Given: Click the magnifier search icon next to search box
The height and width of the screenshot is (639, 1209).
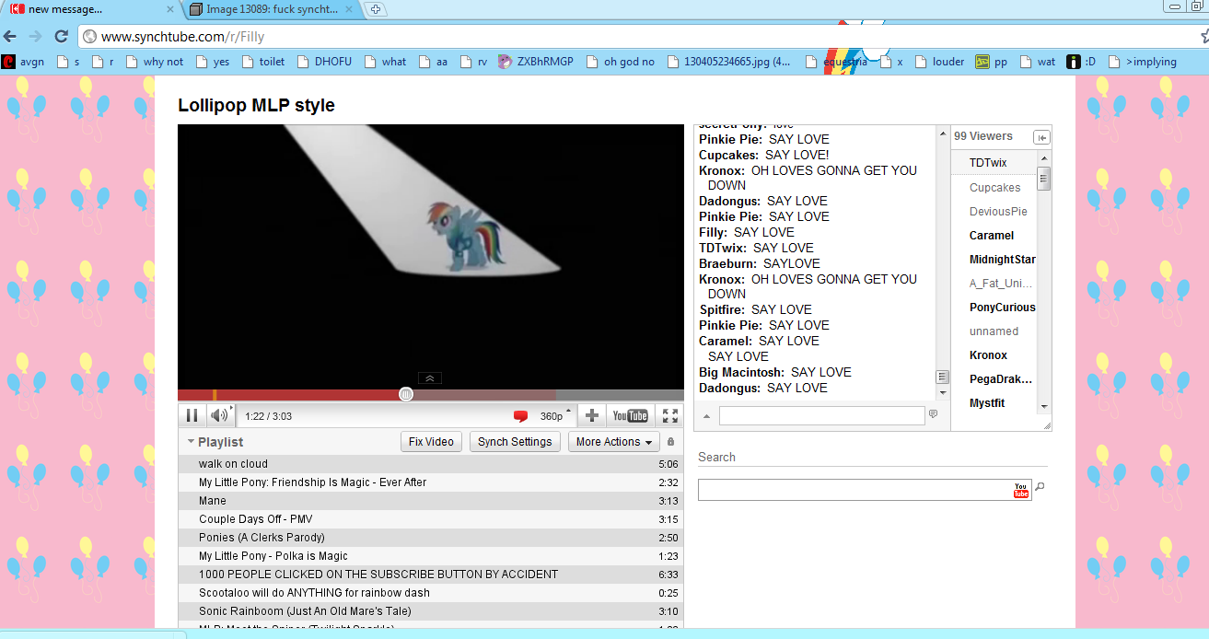Looking at the screenshot, I should [1040, 487].
